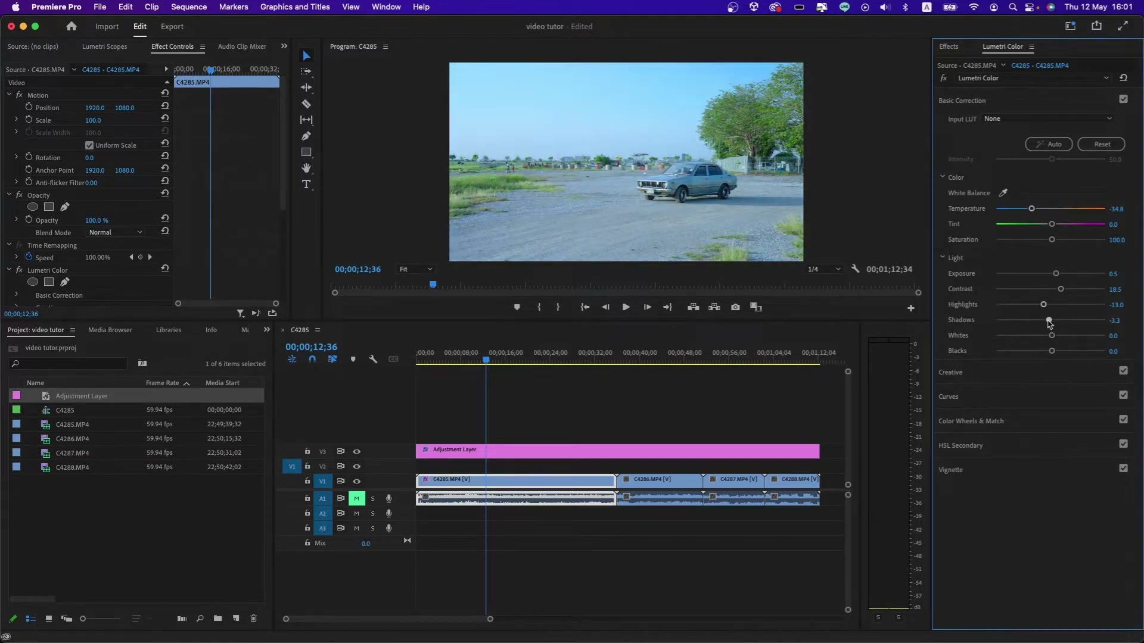Step forward one frame
This screenshot has height=643, width=1144.
click(x=647, y=307)
